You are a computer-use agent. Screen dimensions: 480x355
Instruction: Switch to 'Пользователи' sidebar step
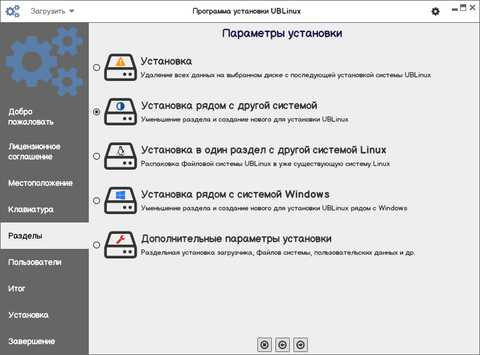[44, 262]
